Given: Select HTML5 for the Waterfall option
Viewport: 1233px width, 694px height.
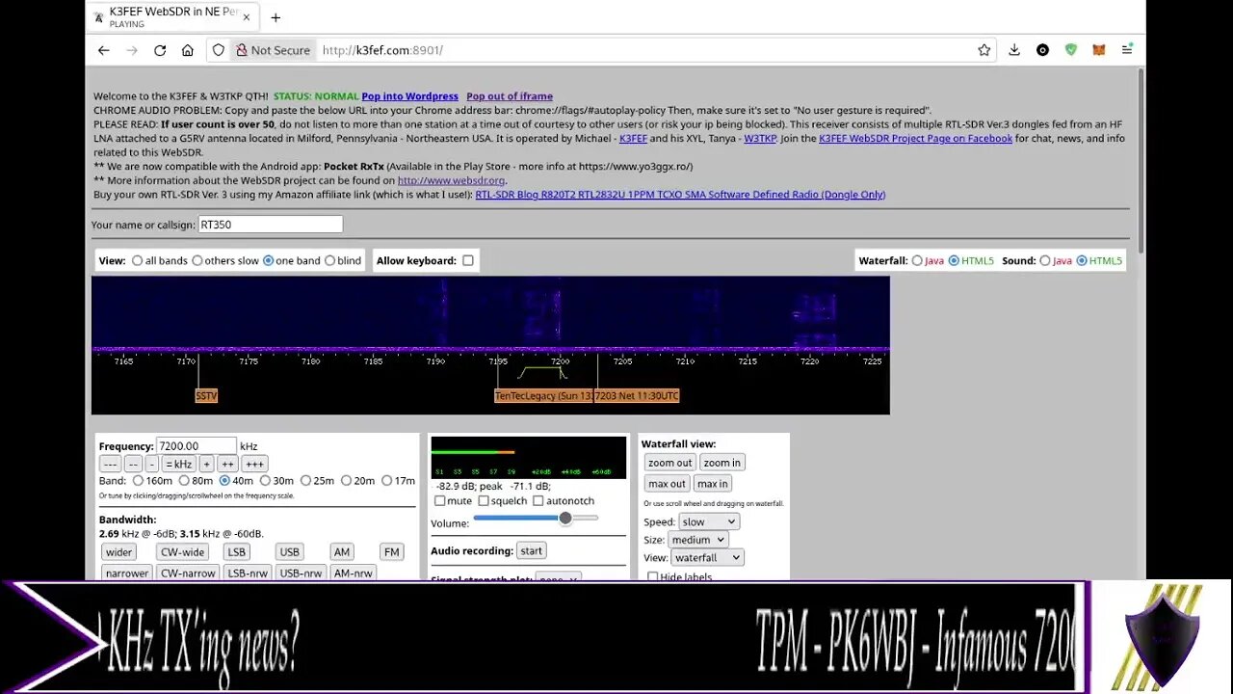Looking at the screenshot, I should 954,260.
